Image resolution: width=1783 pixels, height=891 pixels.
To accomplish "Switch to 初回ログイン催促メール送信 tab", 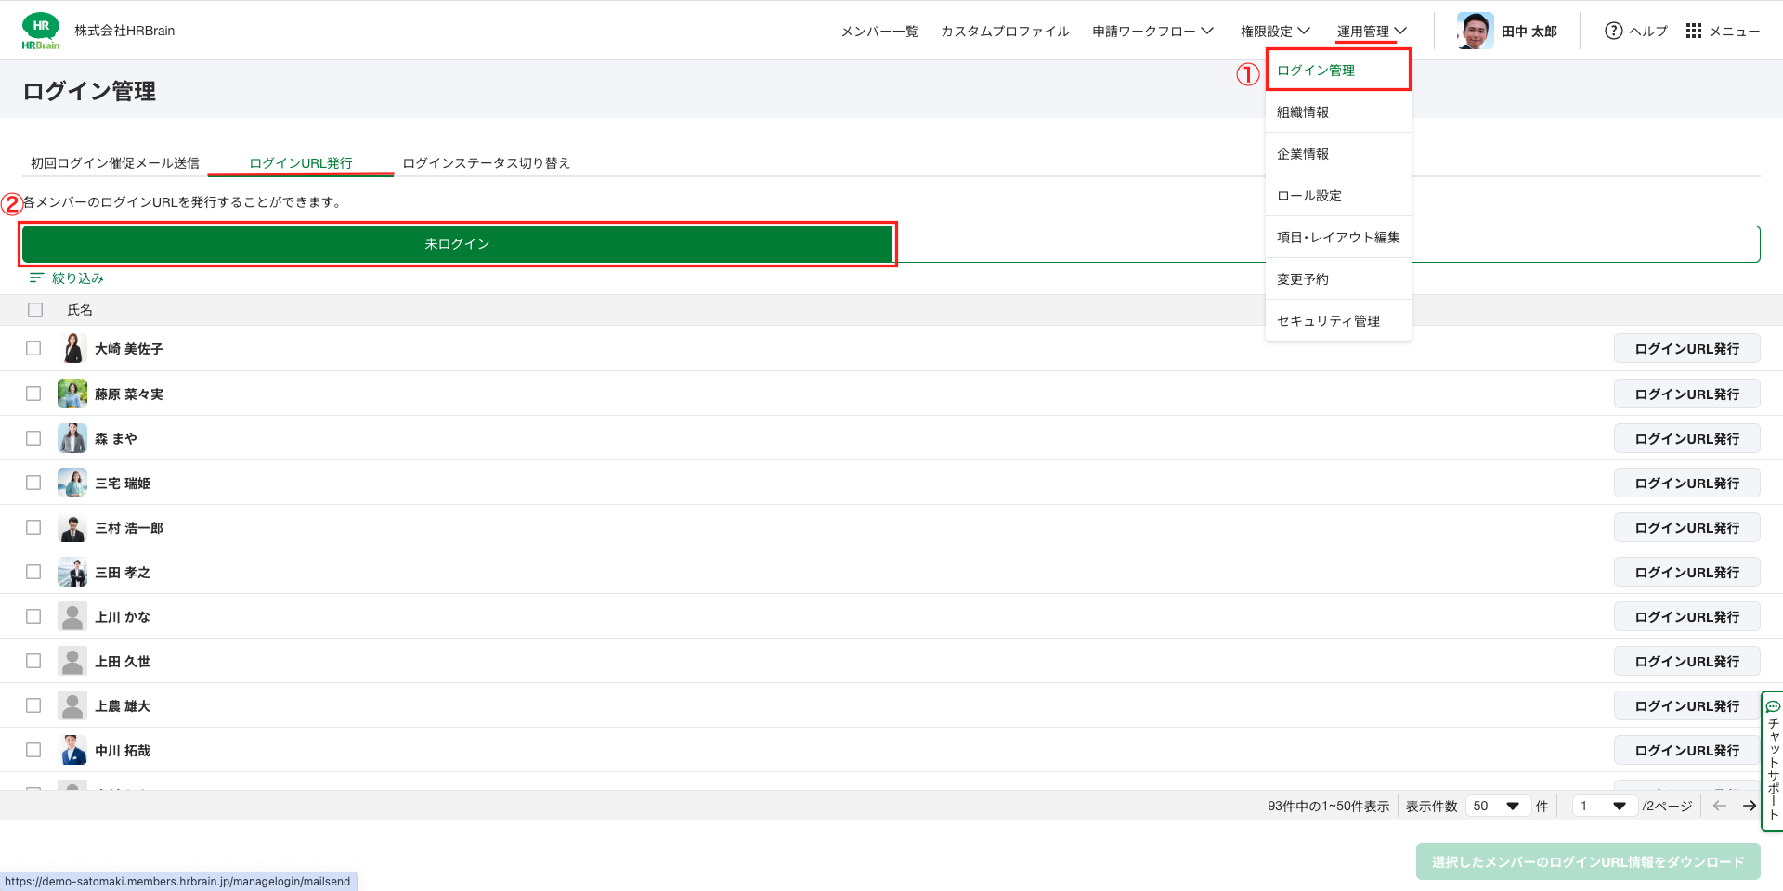I will pos(115,162).
